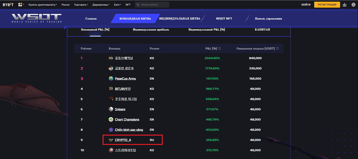
Task: Click the avatar of team 금융인 강은호
Action: pos(111,68)
